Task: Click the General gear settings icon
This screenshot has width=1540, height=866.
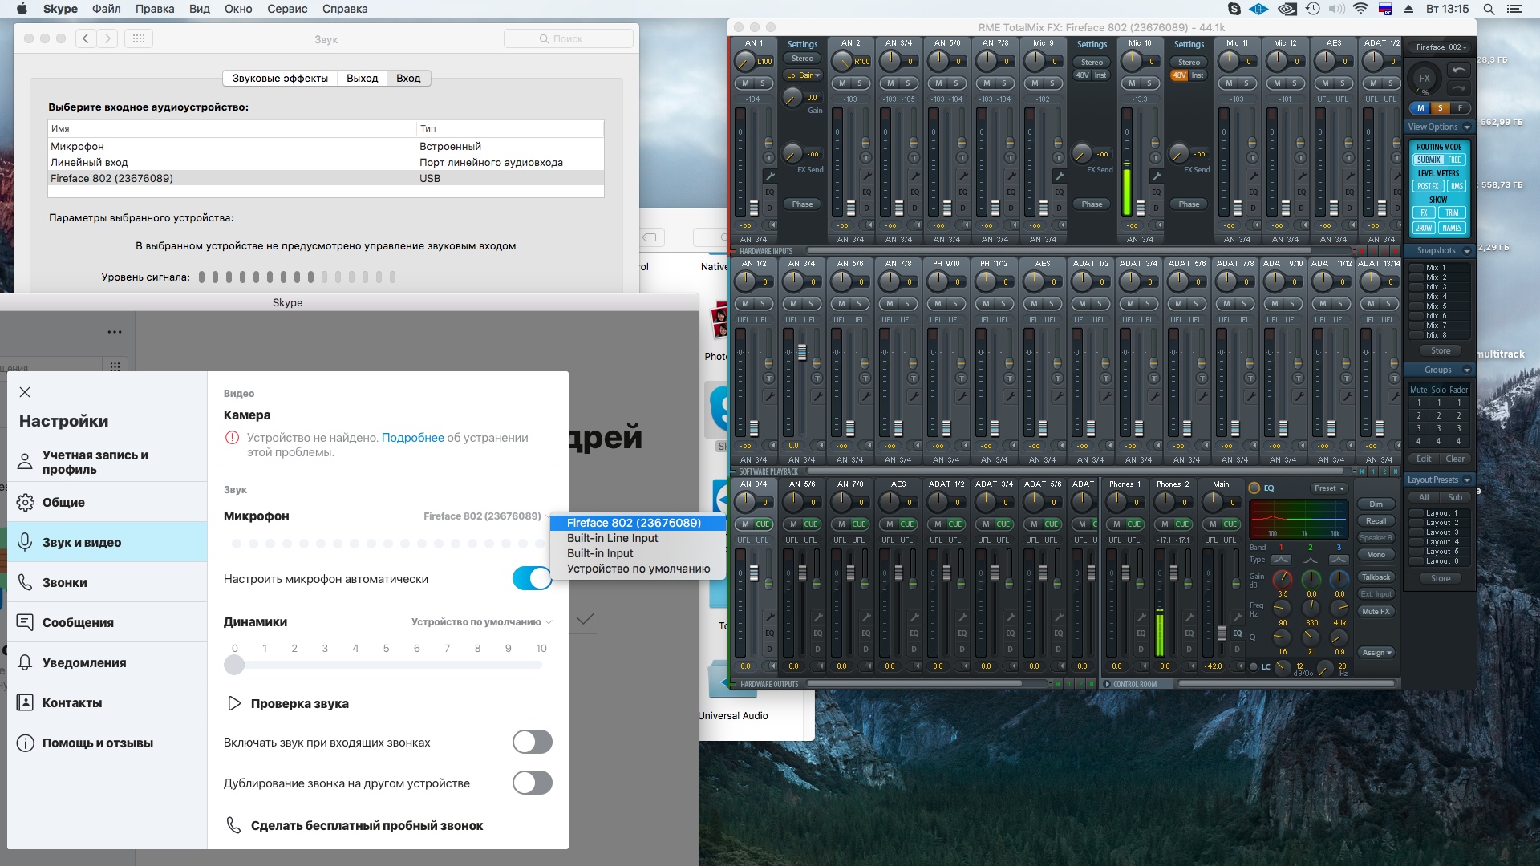Action: click(x=26, y=502)
